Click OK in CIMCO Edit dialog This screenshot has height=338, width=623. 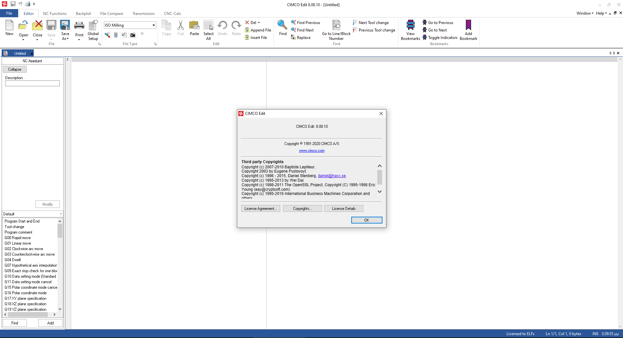click(367, 220)
